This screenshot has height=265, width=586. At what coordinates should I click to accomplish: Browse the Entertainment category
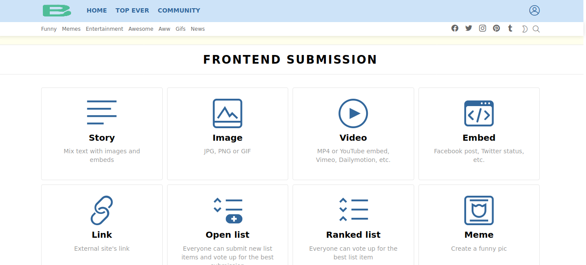coord(104,29)
